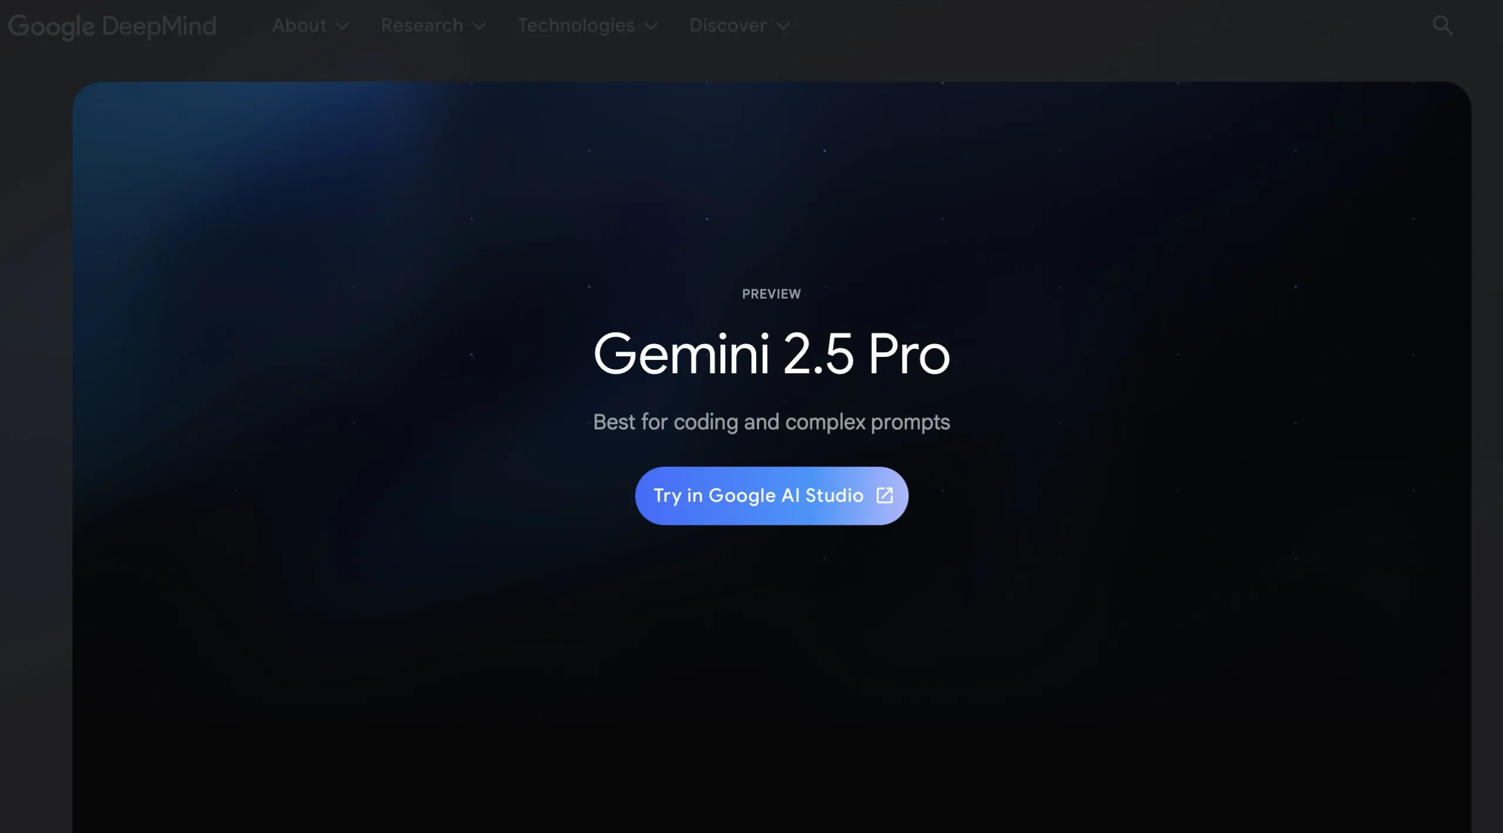Click the 'Pro' word in hero title
The height and width of the screenshot is (833, 1503).
click(x=909, y=353)
